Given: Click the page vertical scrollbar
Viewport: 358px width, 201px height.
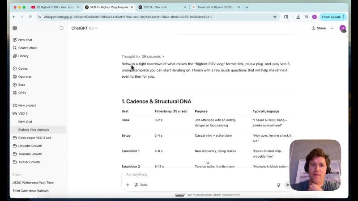Looking at the screenshot, I should (x=347, y=37).
